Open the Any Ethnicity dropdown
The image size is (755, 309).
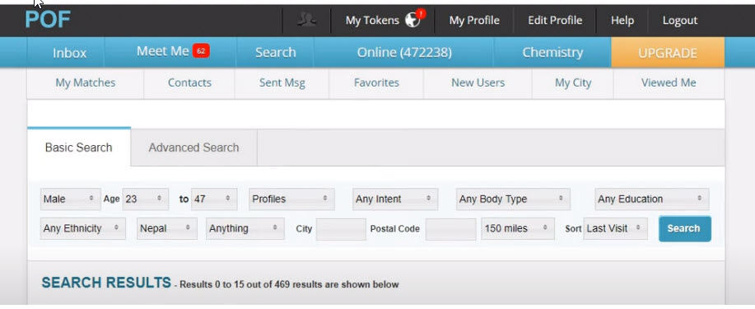pyautogui.click(x=83, y=228)
